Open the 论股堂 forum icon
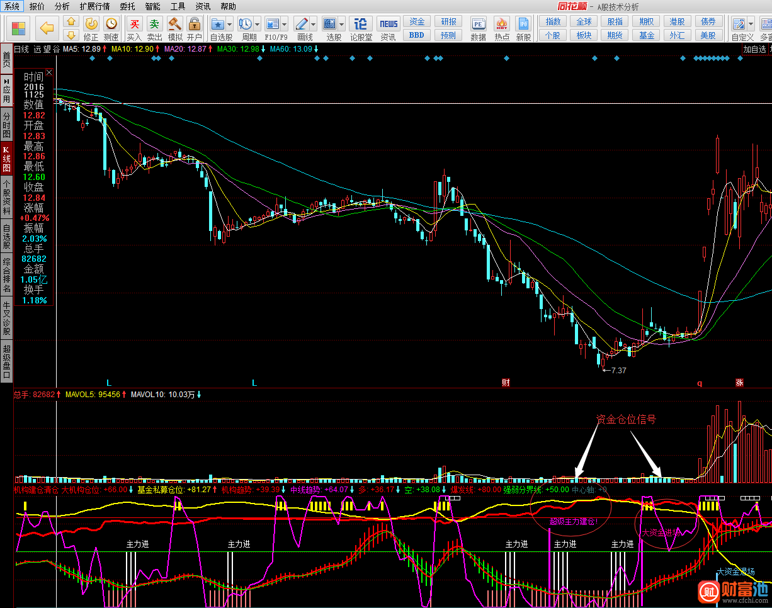This screenshot has width=772, height=608. [361, 25]
